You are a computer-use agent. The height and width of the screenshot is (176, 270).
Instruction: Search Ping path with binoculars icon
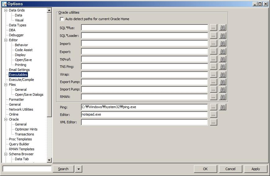pyautogui.click(x=223, y=107)
